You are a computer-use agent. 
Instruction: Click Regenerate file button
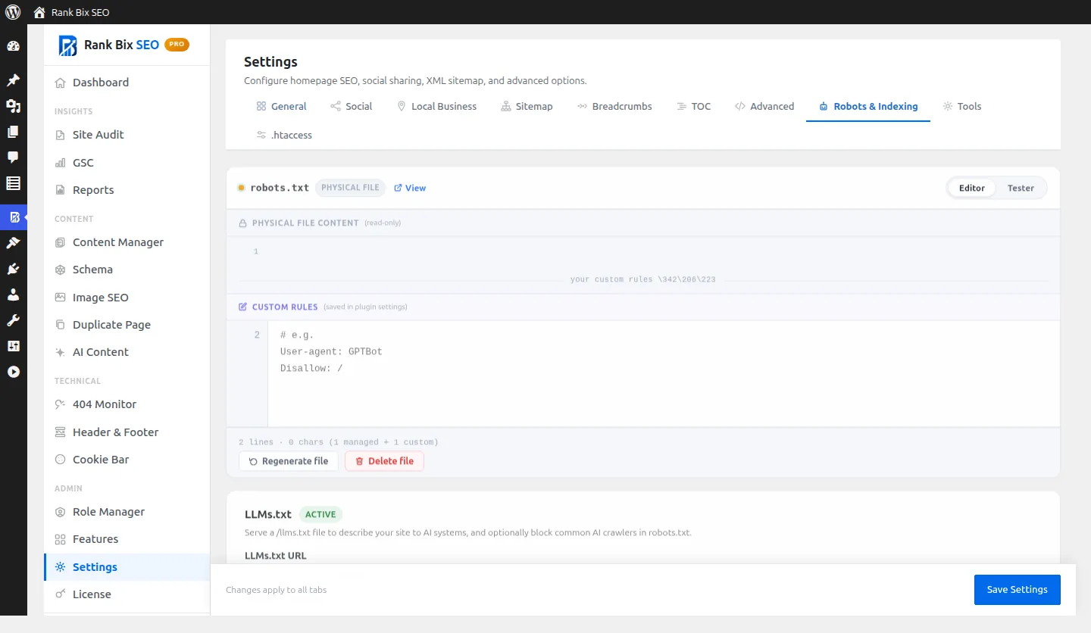289,461
